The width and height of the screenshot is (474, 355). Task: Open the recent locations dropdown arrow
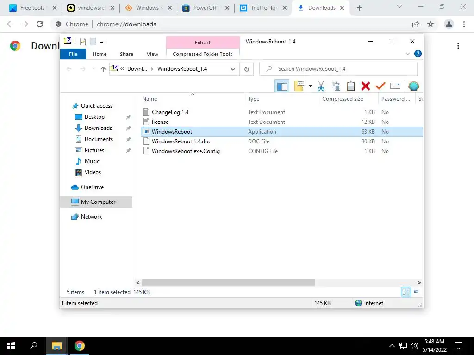pos(94,69)
